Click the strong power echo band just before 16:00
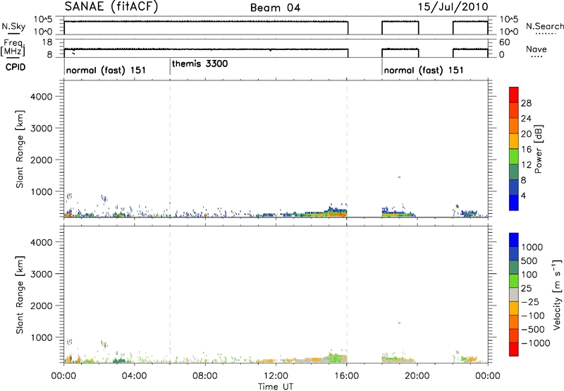The image size is (564, 391). click(x=336, y=212)
